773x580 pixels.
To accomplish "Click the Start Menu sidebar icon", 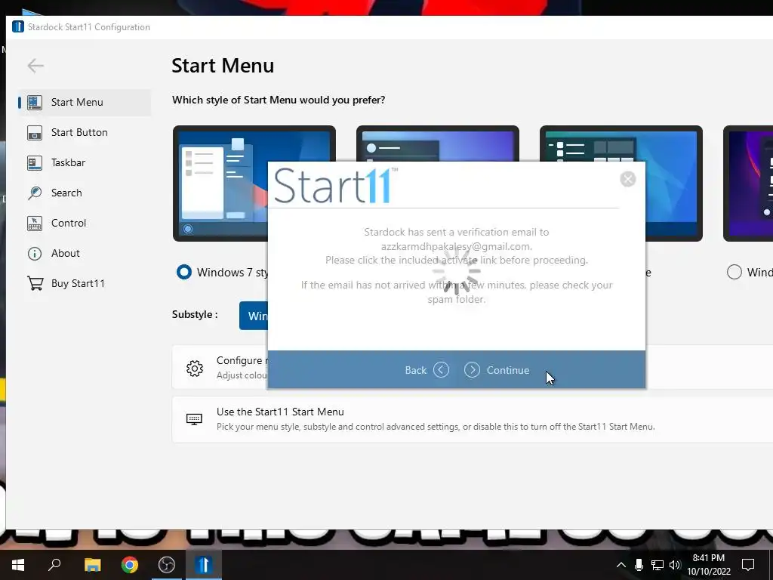I will 35,102.
